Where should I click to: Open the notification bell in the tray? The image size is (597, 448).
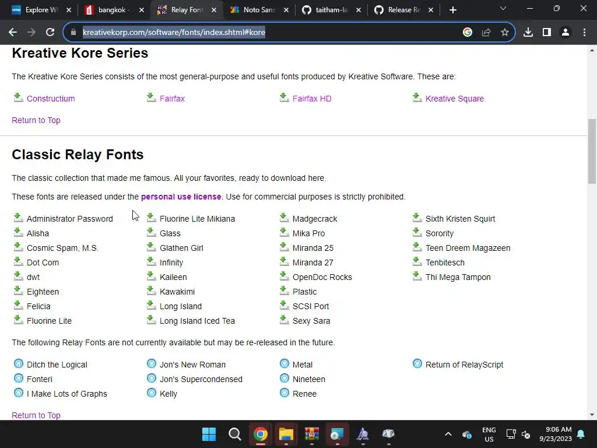coord(581,434)
